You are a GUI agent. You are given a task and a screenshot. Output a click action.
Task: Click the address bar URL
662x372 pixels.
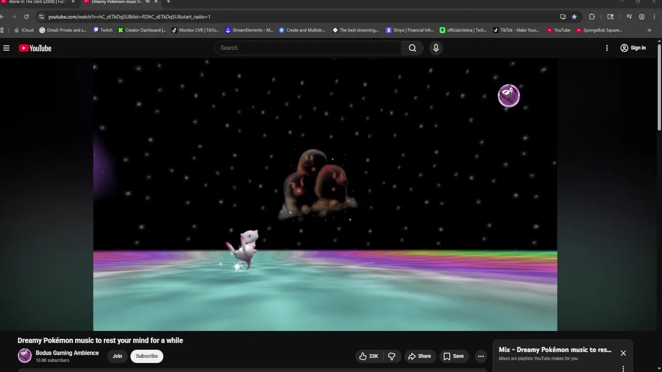[x=129, y=17]
